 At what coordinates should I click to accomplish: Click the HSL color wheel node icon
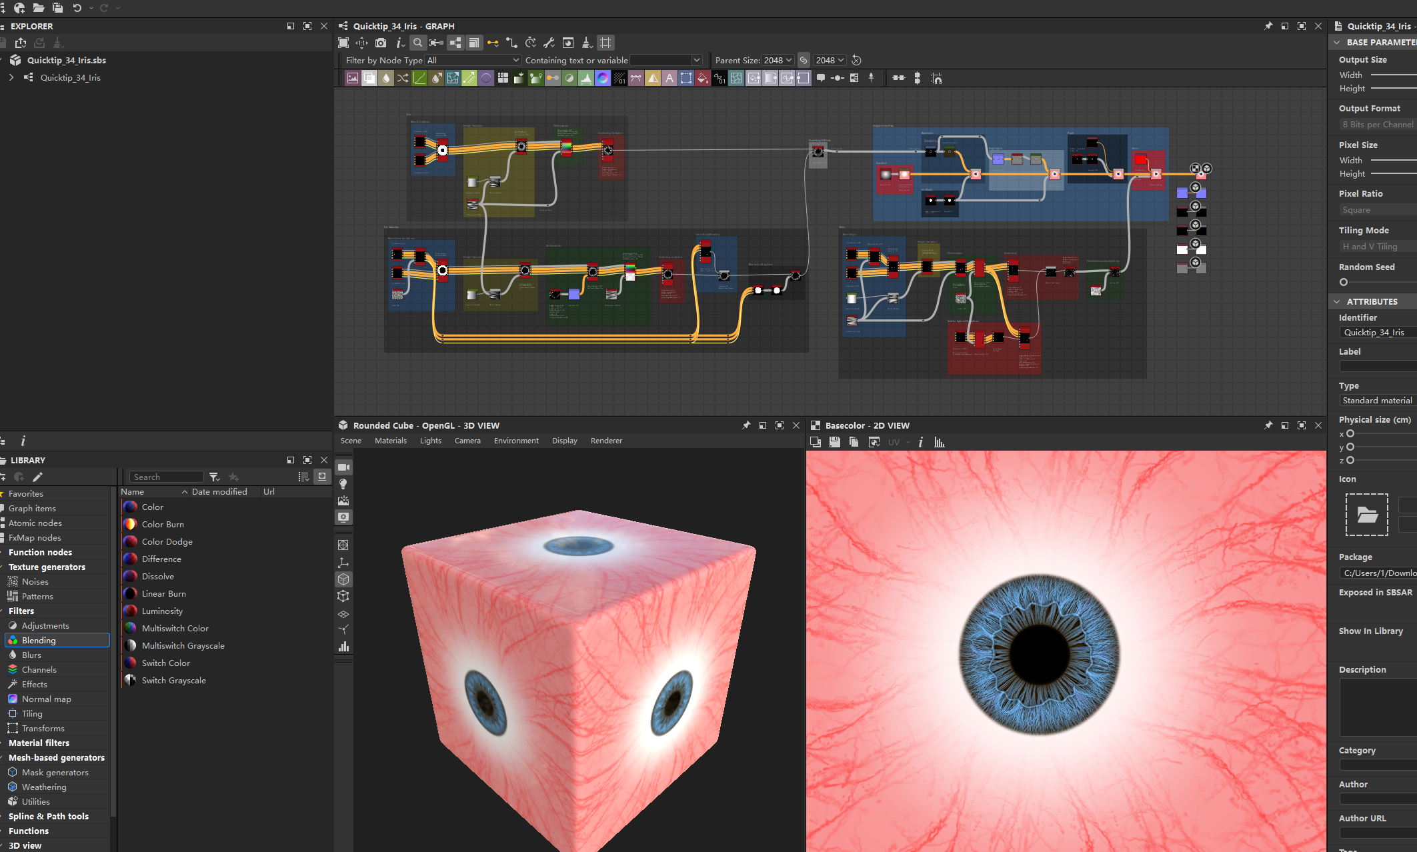coord(603,79)
